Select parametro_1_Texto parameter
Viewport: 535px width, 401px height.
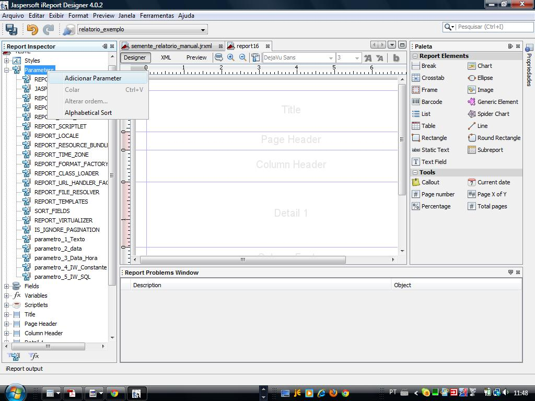point(60,239)
